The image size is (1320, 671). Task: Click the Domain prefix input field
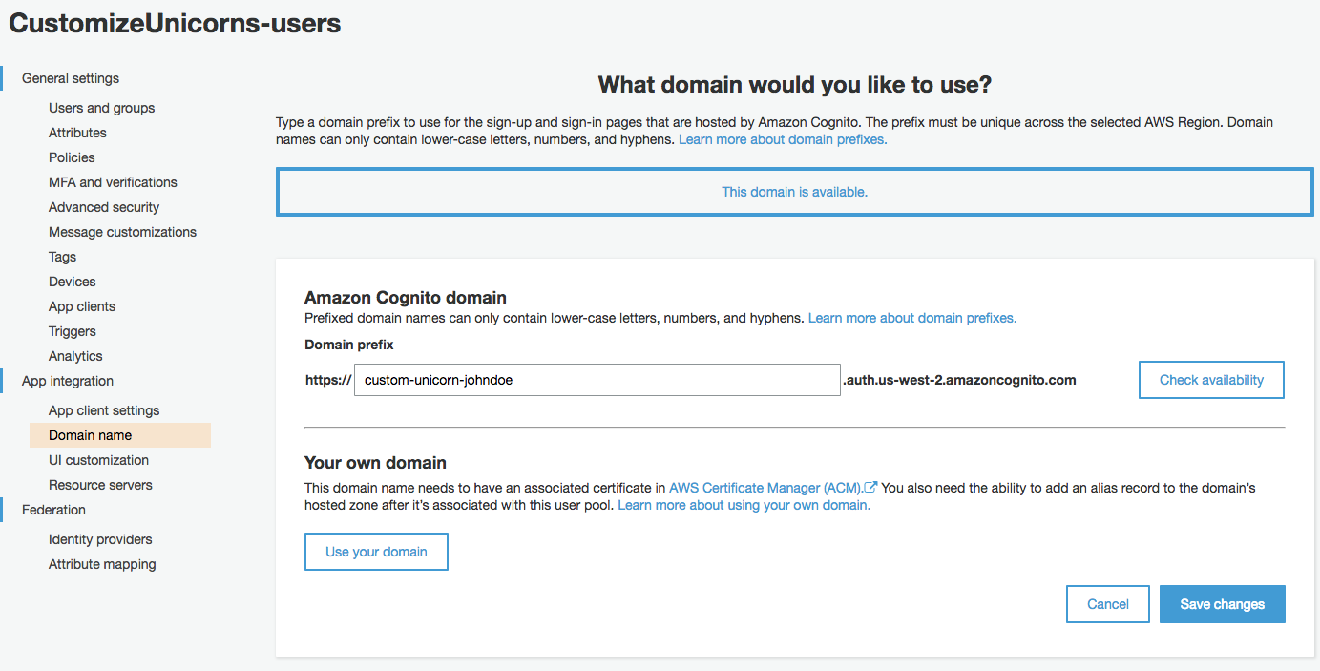tap(597, 380)
